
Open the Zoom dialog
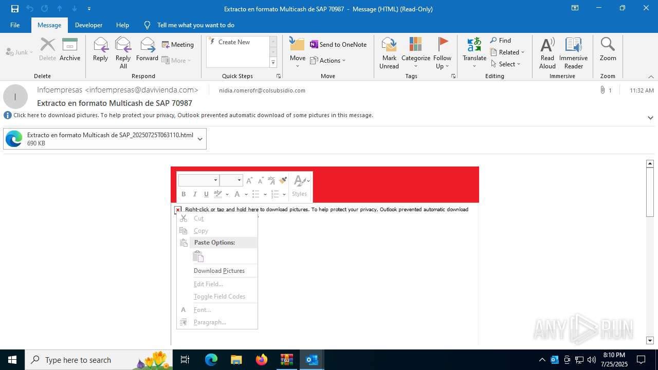point(608,50)
